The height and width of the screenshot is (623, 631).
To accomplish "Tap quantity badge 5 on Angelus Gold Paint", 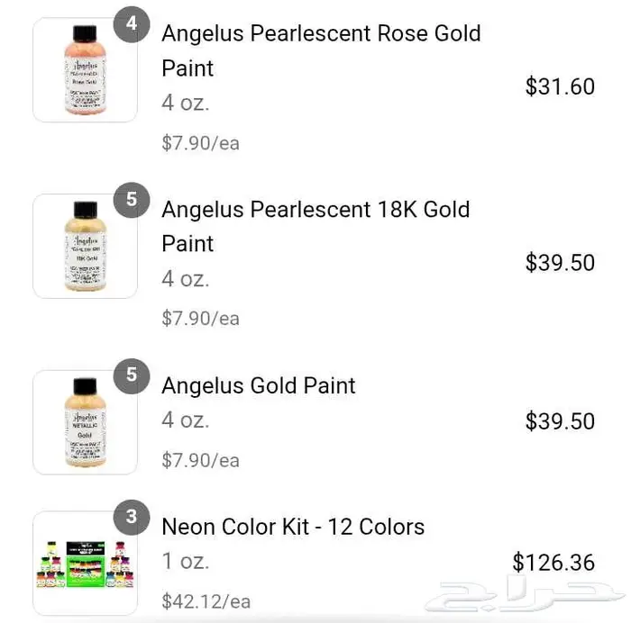I will click(132, 374).
